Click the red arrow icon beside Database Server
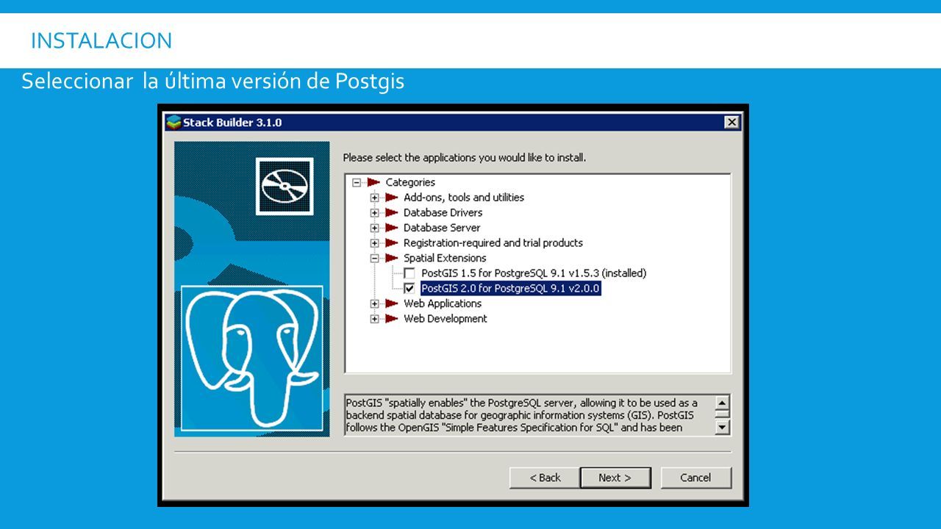The height and width of the screenshot is (529, 941). click(x=392, y=228)
